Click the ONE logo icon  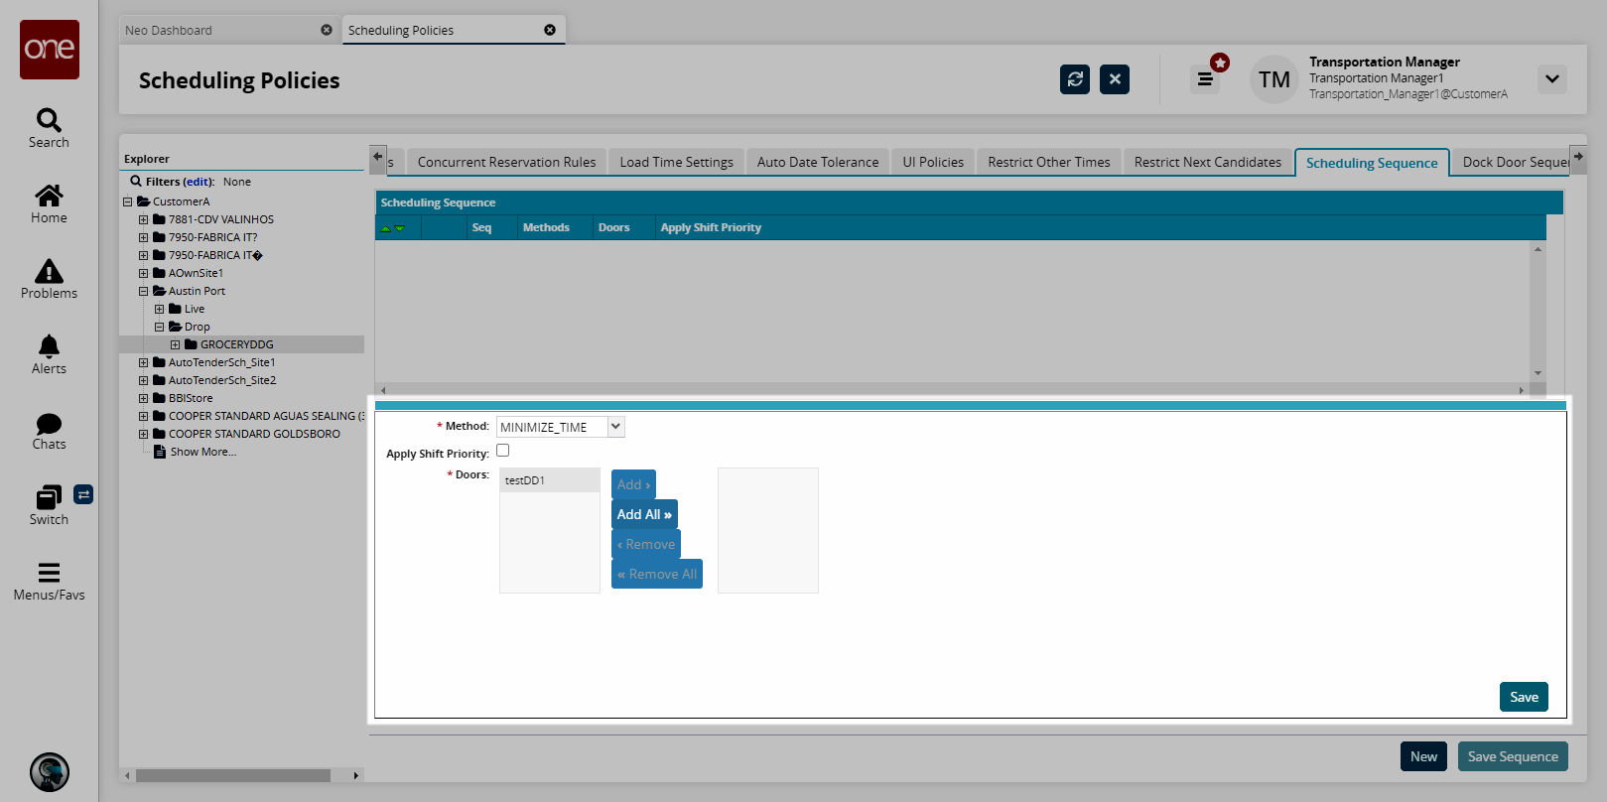click(x=50, y=50)
